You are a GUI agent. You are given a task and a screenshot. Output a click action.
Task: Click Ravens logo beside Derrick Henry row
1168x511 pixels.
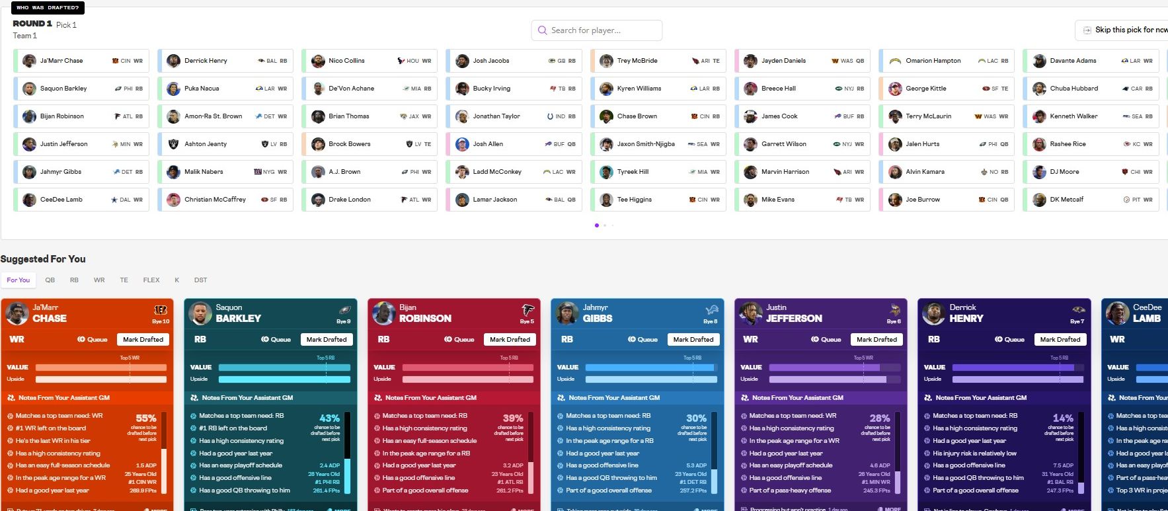[x=261, y=61]
